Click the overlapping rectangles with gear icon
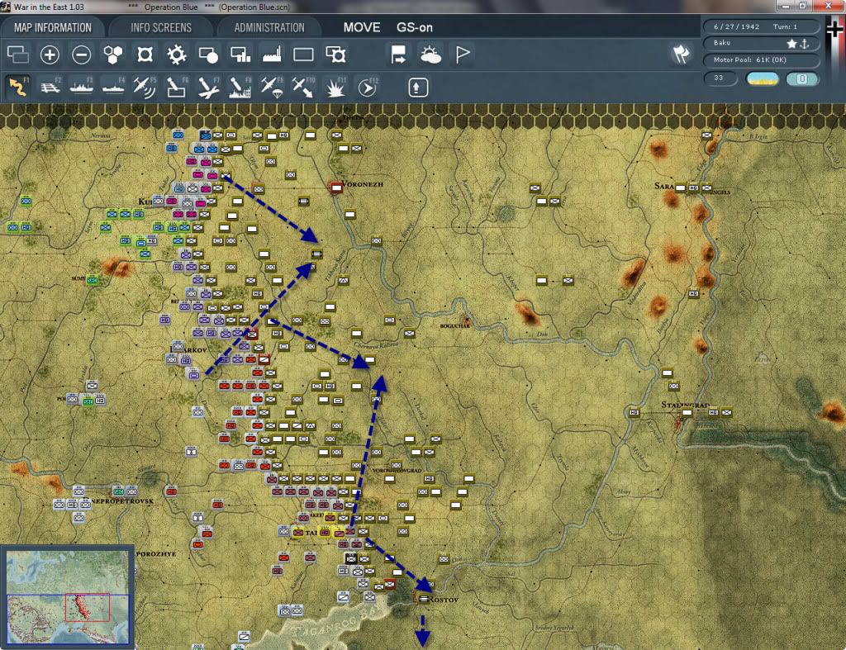This screenshot has width=846, height=650. click(335, 55)
